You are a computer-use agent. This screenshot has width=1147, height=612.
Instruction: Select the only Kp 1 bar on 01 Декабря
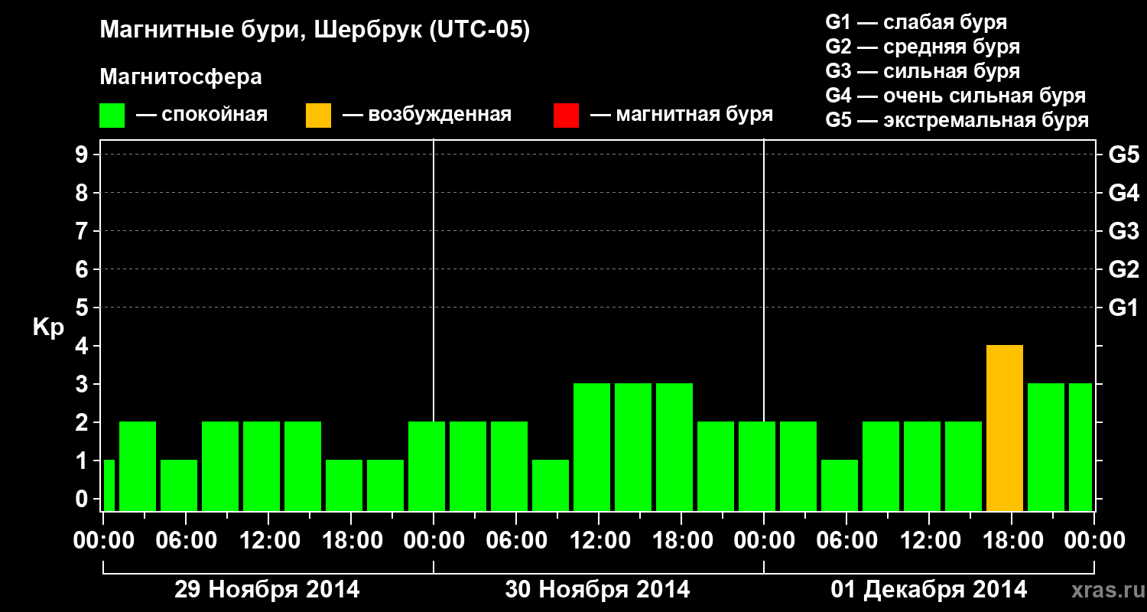(840, 486)
